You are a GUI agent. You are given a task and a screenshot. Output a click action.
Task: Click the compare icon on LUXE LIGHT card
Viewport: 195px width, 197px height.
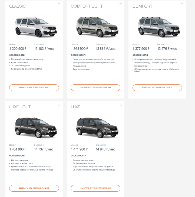[59, 105]
